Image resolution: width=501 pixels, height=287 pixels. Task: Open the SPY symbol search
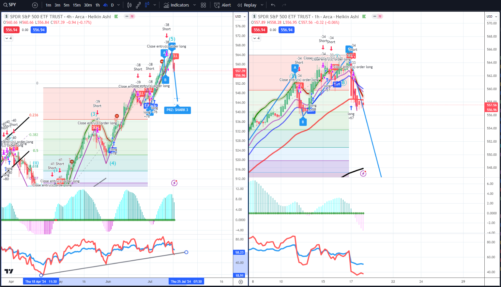tap(10, 5)
